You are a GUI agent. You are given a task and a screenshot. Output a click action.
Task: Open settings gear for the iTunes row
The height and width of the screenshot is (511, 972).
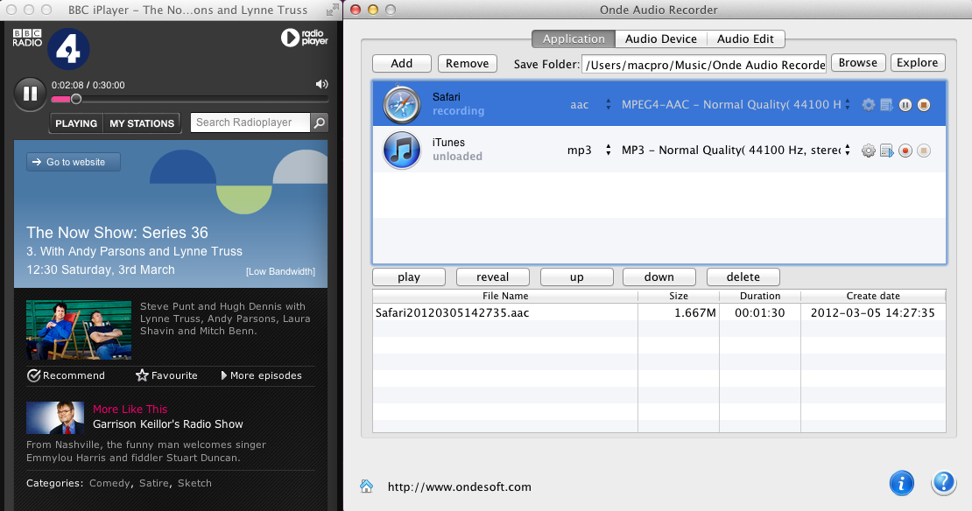[x=869, y=150]
